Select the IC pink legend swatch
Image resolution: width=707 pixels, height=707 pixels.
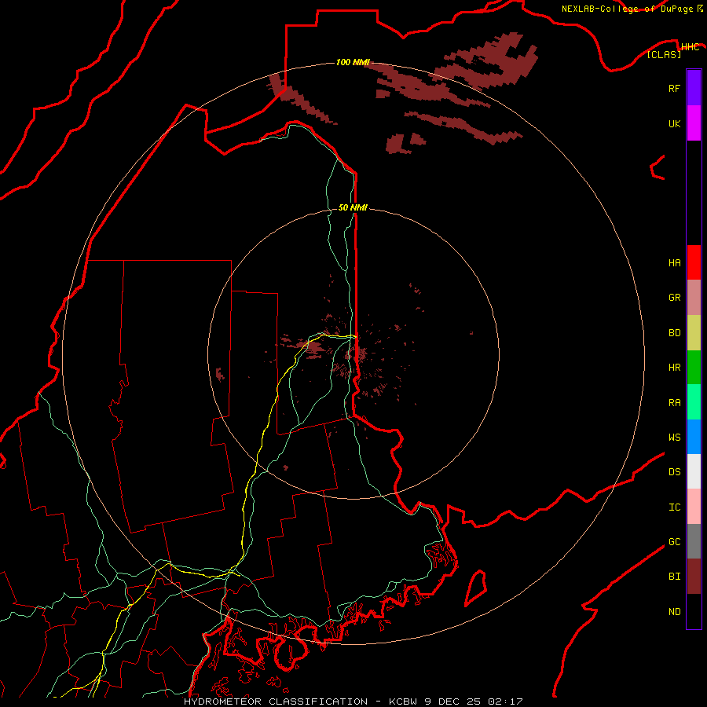pyautogui.click(x=694, y=507)
